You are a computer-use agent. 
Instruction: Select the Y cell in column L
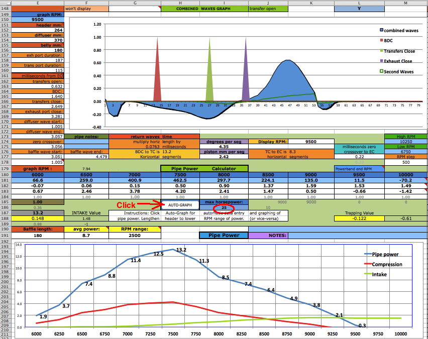click(x=359, y=9)
